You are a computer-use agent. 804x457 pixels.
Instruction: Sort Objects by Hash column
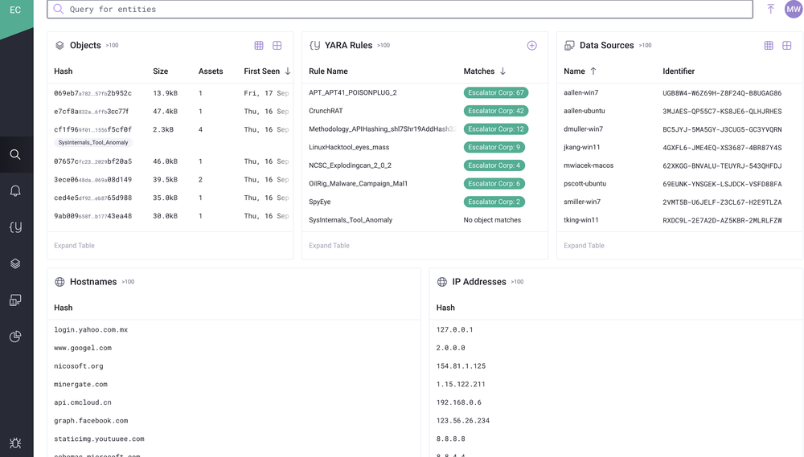click(x=63, y=71)
